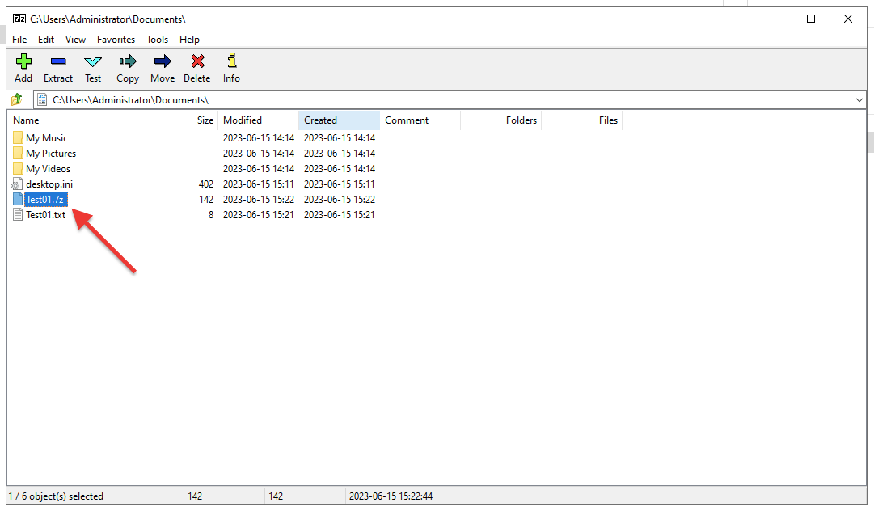Sort by the Modified column header
This screenshot has width=874, height=515.
pyautogui.click(x=258, y=120)
